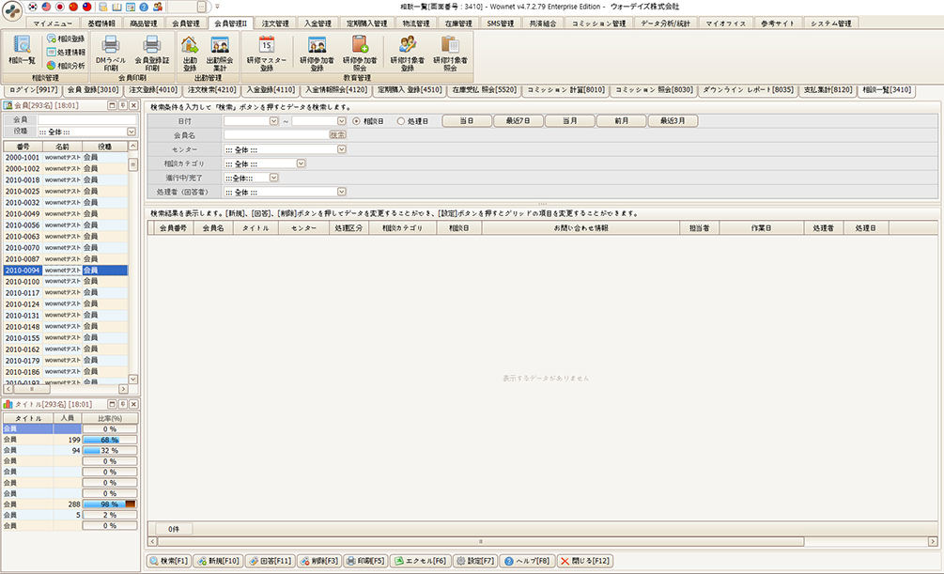Open 出勤登録 house icon
The height and width of the screenshot is (574, 944).
[x=190, y=53]
